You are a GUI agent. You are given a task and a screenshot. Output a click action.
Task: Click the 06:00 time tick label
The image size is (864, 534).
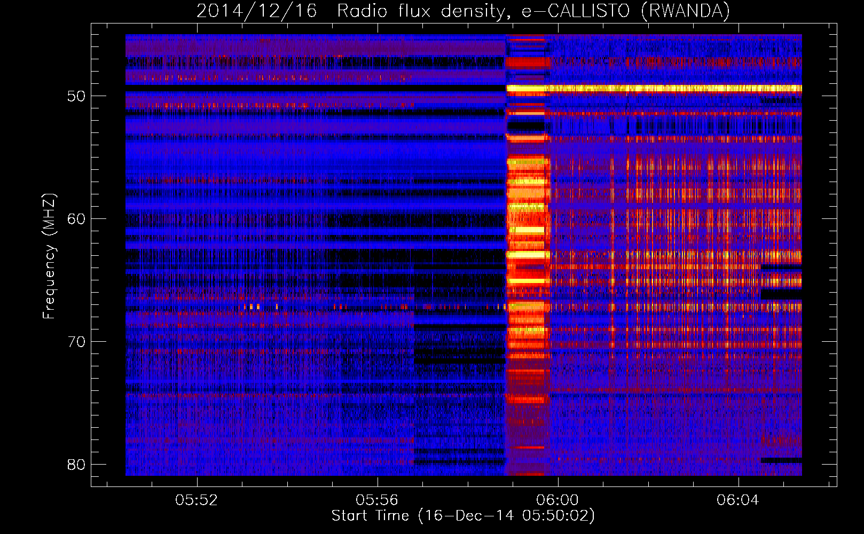coord(558,500)
